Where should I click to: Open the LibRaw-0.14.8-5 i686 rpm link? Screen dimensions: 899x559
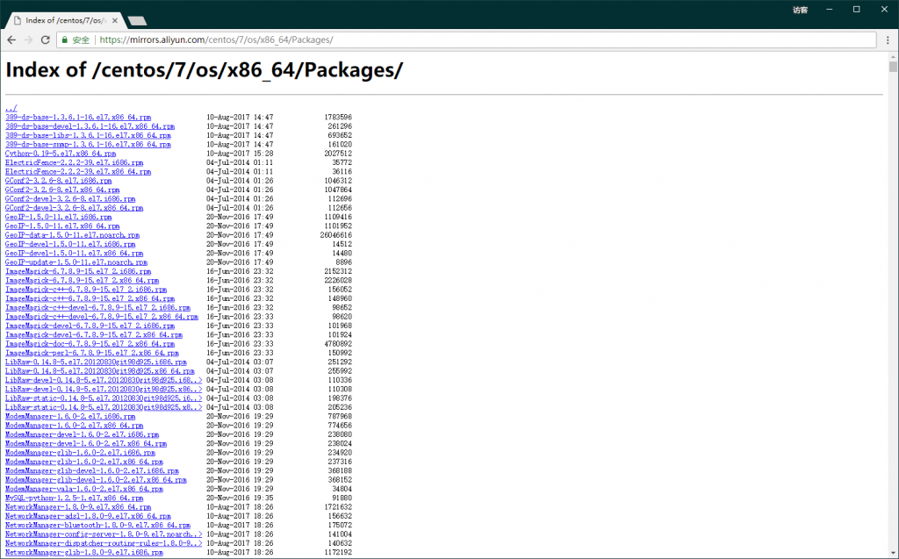[x=96, y=362]
